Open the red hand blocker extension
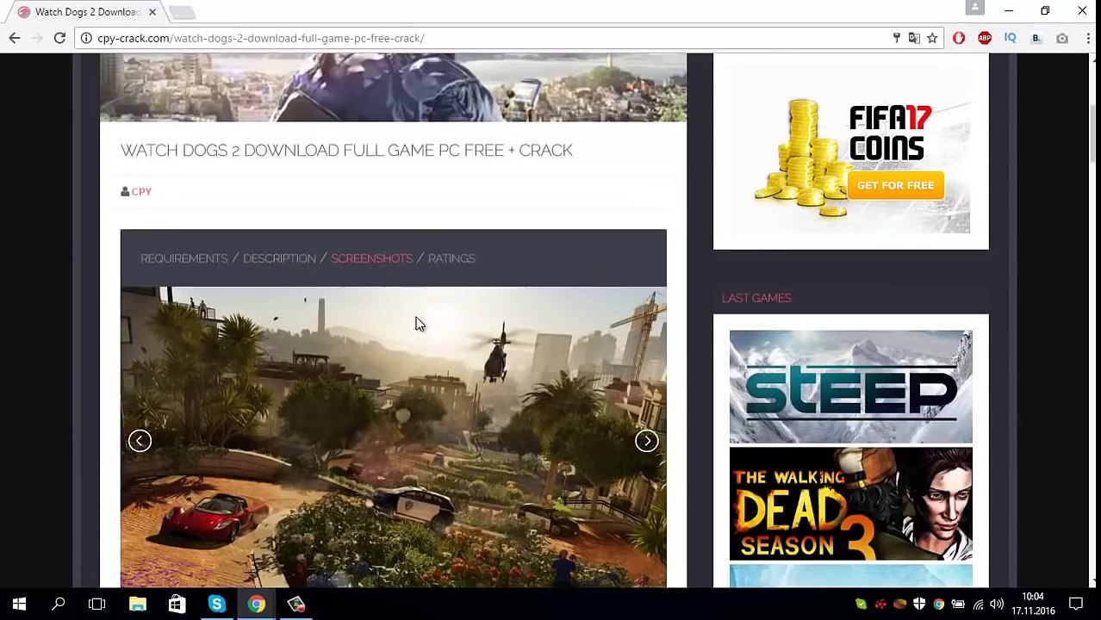The image size is (1101, 620). (x=959, y=38)
